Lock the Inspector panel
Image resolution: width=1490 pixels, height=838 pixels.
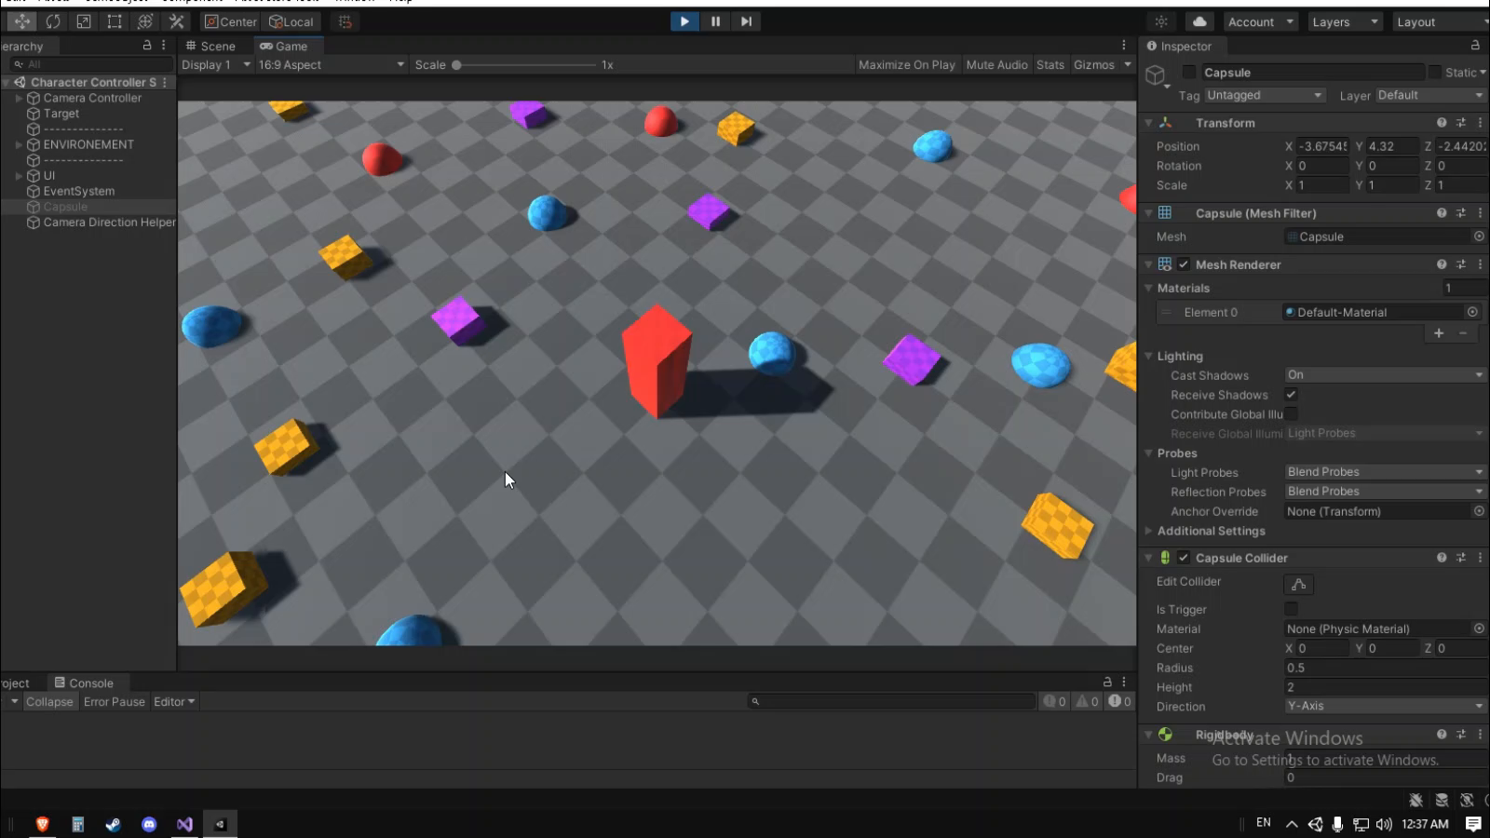[1475, 45]
